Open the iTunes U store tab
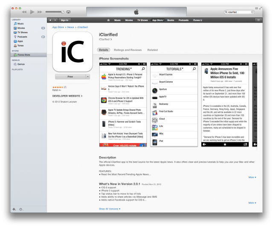The width and height of the screenshot is (273, 227). pyautogui.click(x=197, y=20)
